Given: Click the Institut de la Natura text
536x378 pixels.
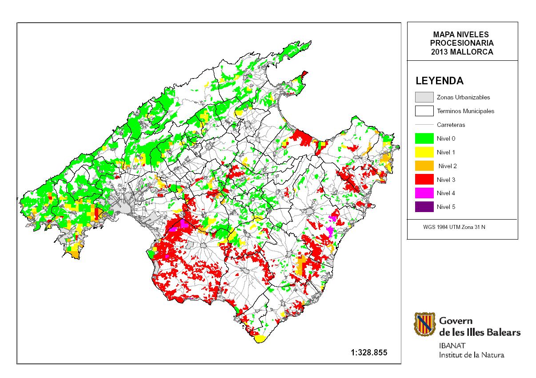Looking at the screenshot, I should 472,355.
